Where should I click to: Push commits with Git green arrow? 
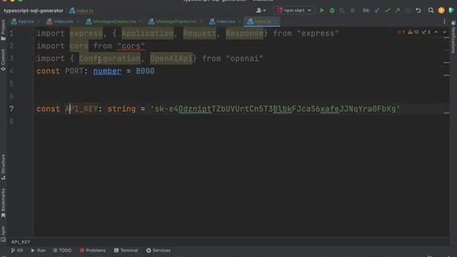pyautogui.click(x=398, y=11)
